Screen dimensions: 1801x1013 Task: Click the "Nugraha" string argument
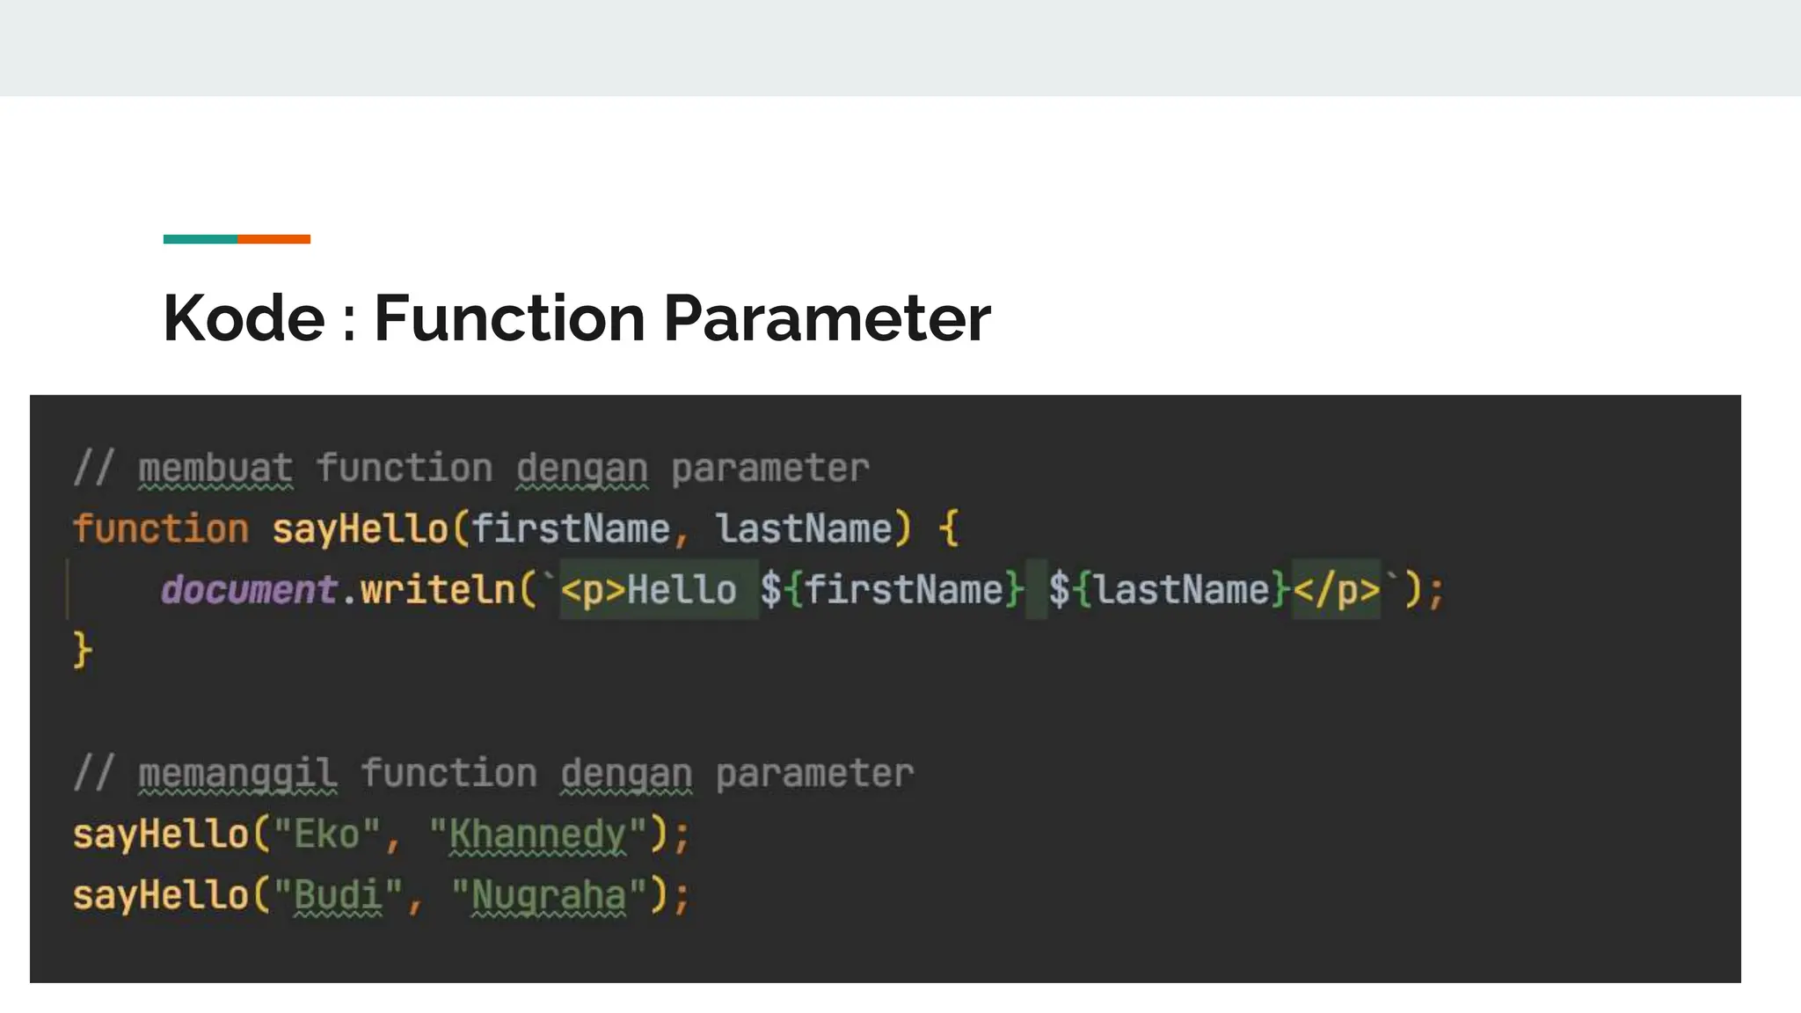pyautogui.click(x=550, y=896)
